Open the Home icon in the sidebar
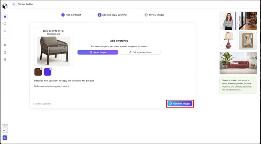This screenshot has width=261, height=144. coord(5,17)
